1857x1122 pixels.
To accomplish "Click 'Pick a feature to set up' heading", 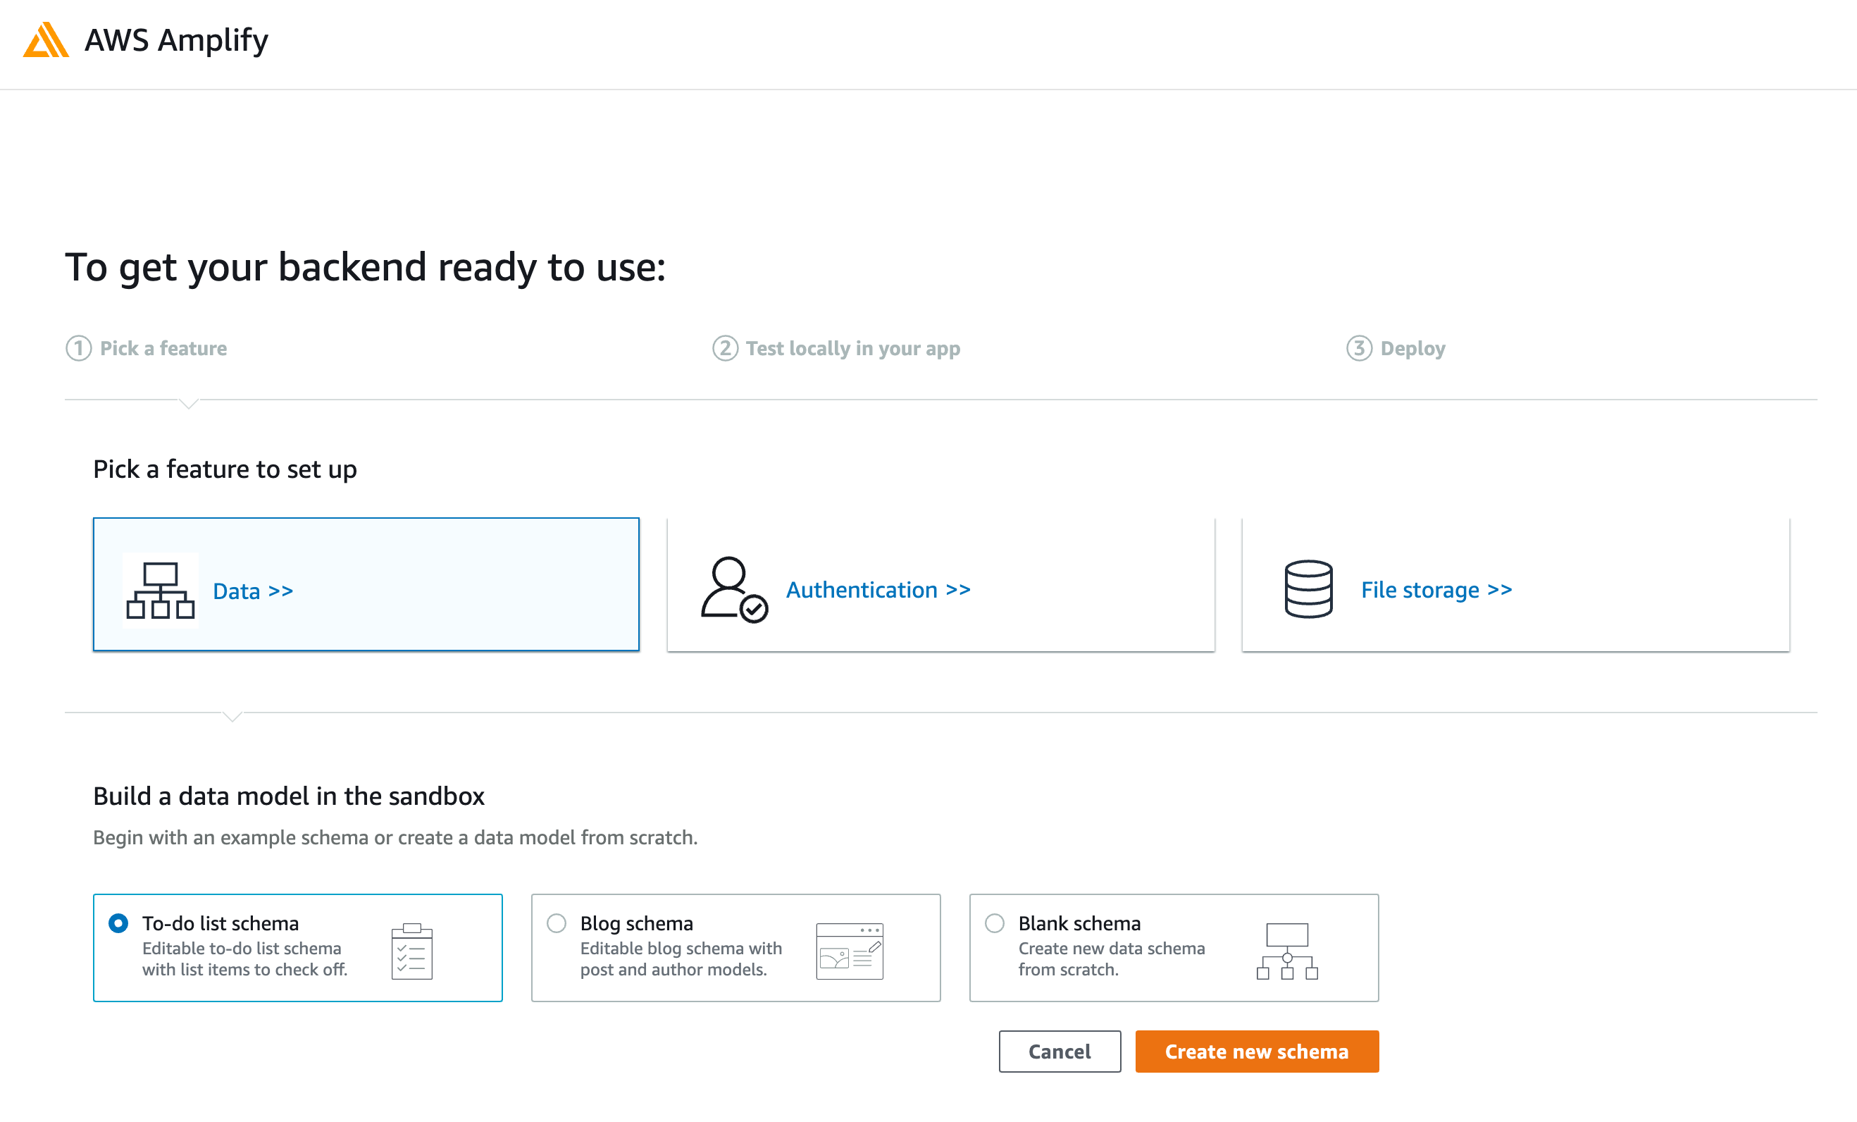I will (225, 469).
